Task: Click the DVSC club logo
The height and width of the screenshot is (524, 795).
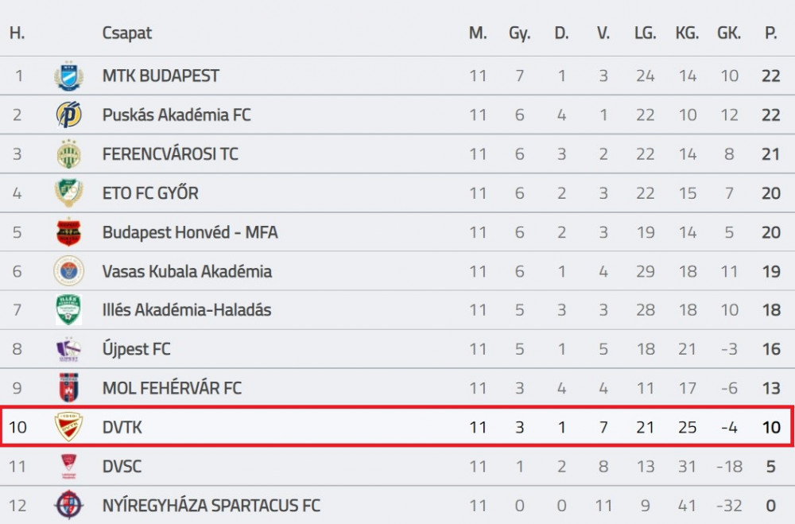Action: click(x=68, y=466)
